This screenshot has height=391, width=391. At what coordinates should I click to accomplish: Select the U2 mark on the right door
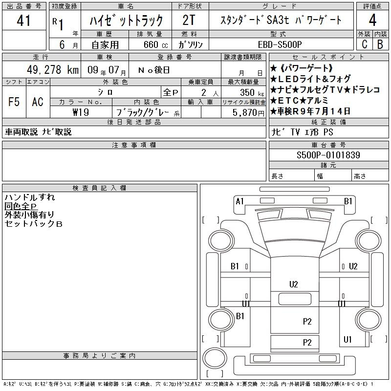tap(353, 266)
